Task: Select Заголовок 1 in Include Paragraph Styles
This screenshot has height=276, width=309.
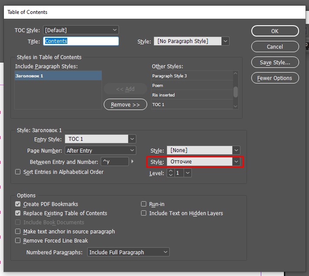Action: 58,76
